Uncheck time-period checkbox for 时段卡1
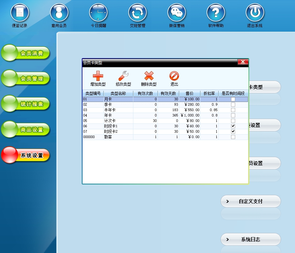Viewport: 295px width, 253px height. [233, 126]
